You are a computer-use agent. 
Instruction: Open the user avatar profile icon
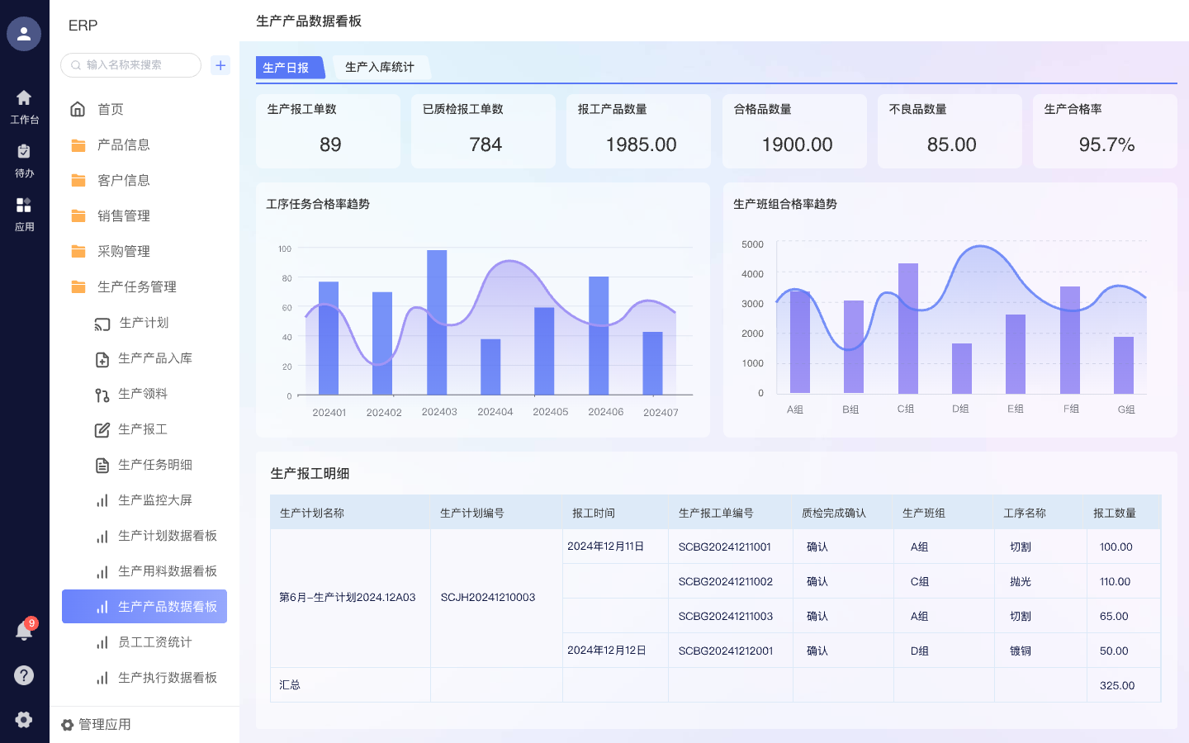coord(24,34)
